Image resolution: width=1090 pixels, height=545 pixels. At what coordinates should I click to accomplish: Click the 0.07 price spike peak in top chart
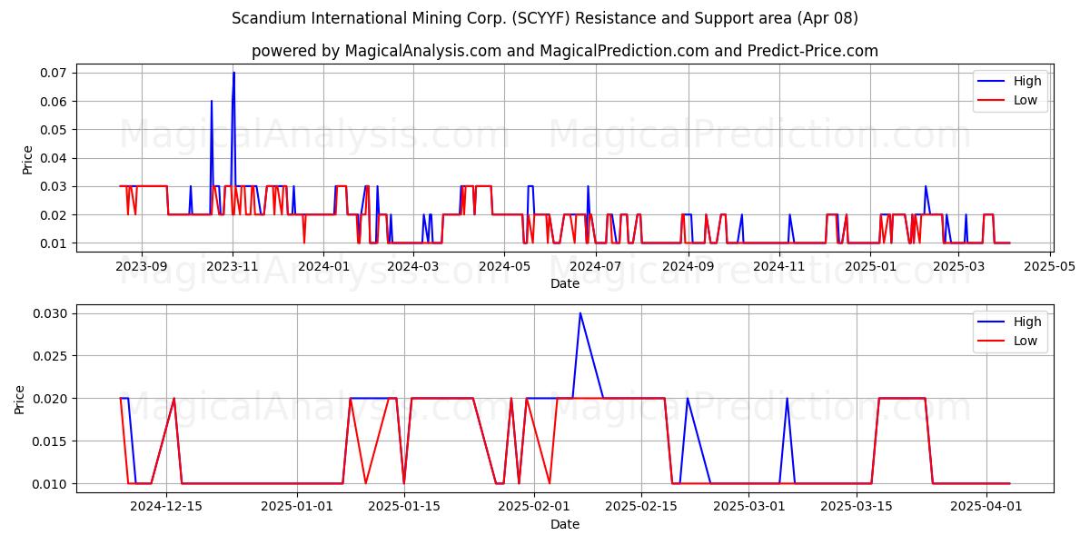(233, 73)
